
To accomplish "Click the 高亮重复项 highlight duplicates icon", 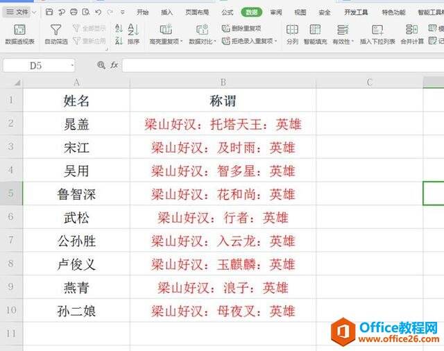I will [x=166, y=29].
